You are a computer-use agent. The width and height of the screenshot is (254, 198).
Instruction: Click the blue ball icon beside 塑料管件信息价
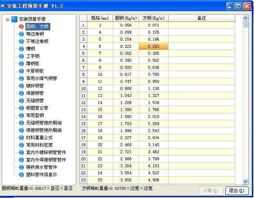(x=21, y=175)
